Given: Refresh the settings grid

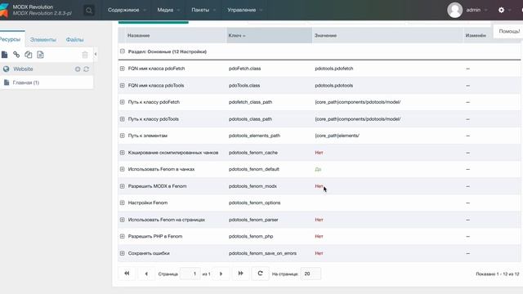Looking at the screenshot, I should pos(260,274).
